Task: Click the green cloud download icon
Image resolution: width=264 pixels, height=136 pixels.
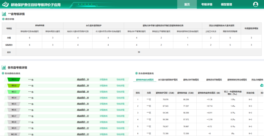Action: [x=262, y=85]
